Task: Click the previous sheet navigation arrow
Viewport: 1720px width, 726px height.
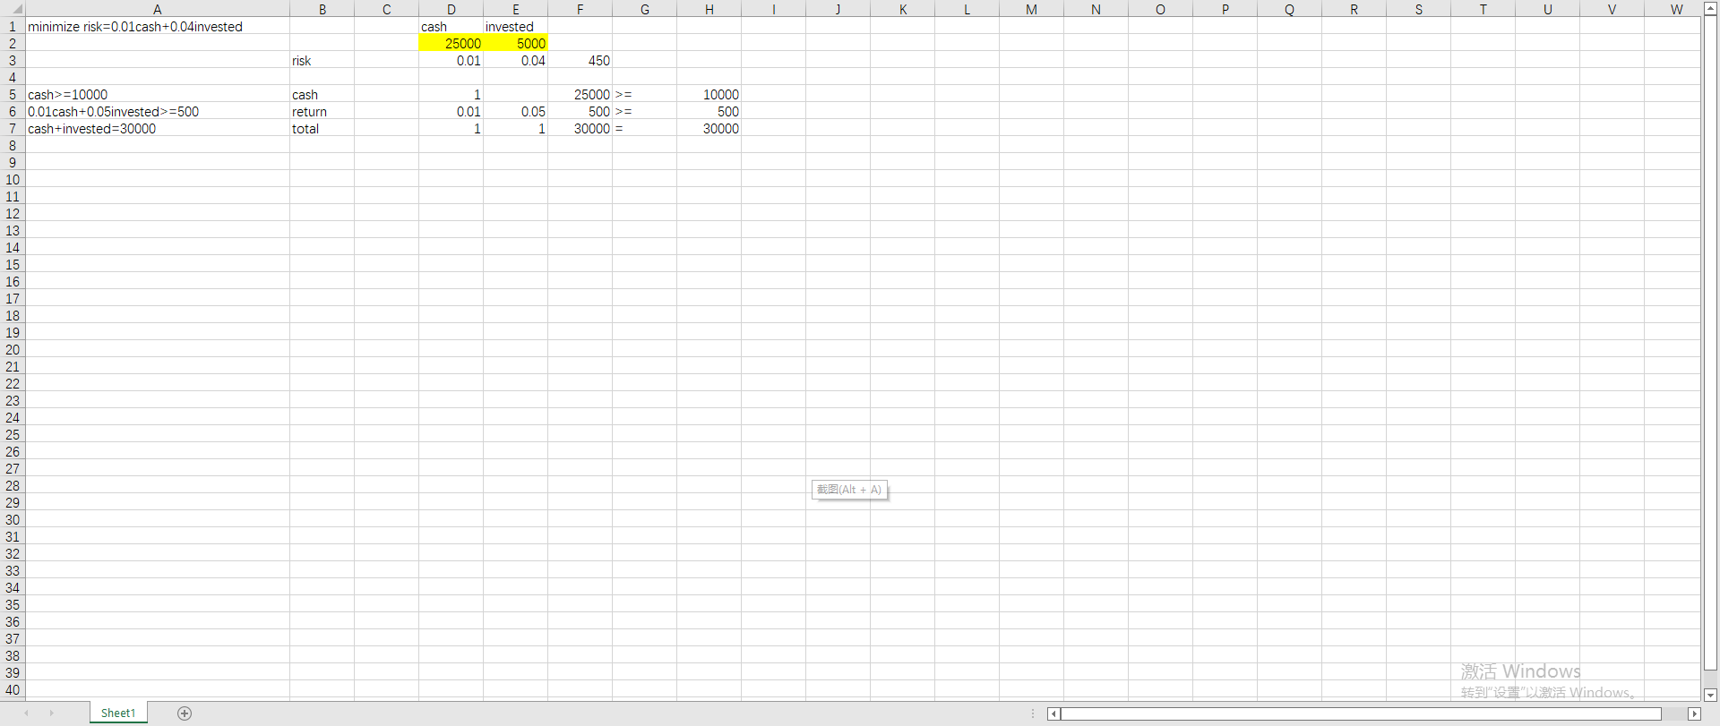Action: [27, 713]
